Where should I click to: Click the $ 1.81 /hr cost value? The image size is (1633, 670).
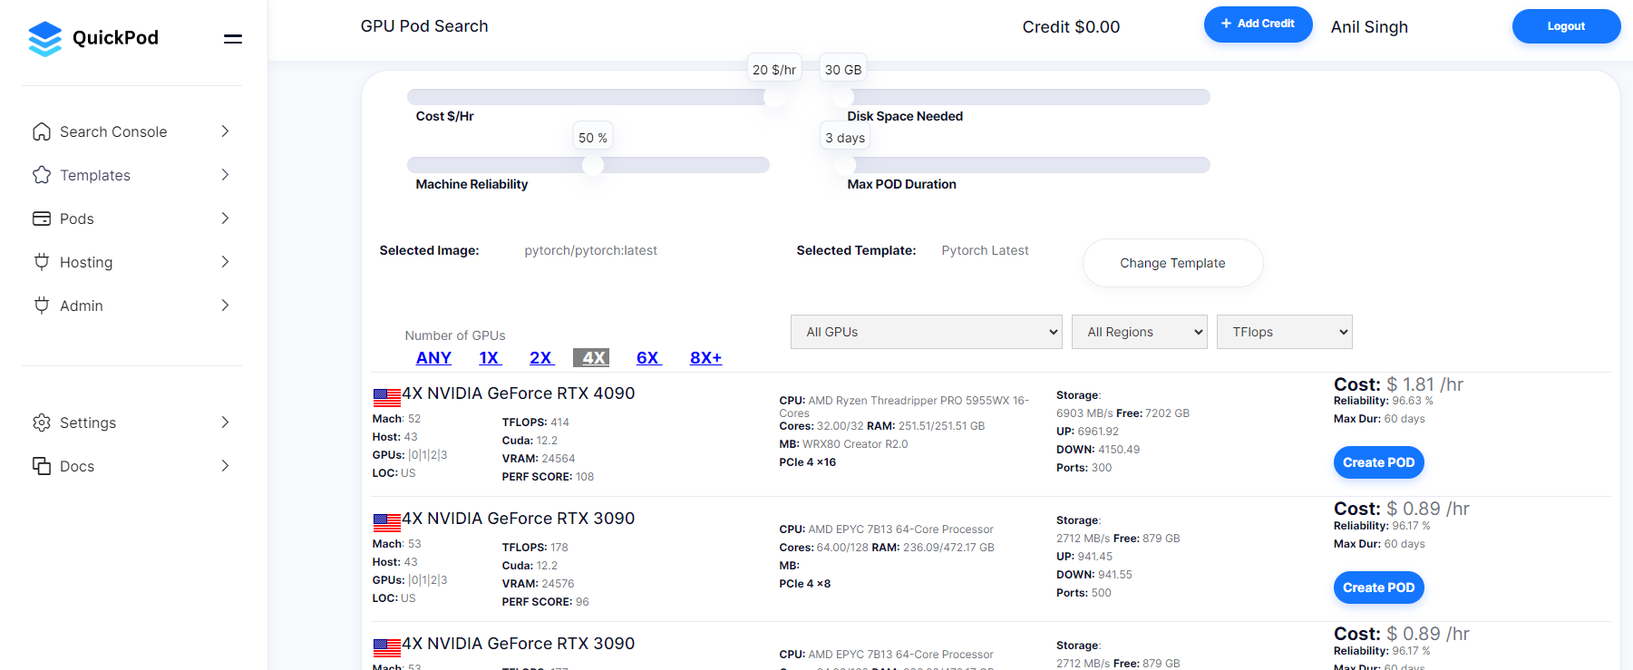coord(1424,384)
